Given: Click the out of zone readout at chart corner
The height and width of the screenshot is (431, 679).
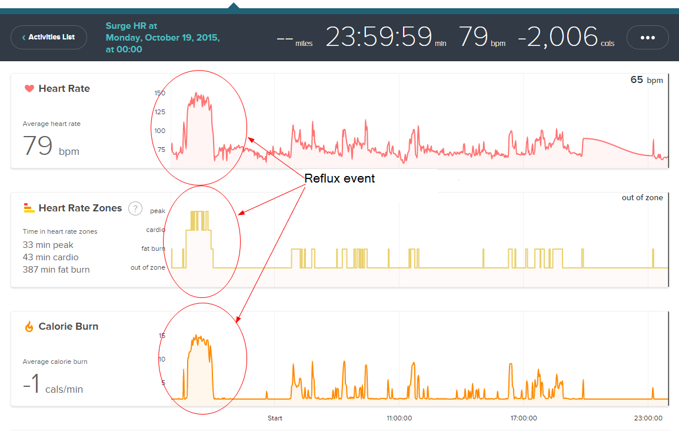Looking at the screenshot, I should coord(642,198).
